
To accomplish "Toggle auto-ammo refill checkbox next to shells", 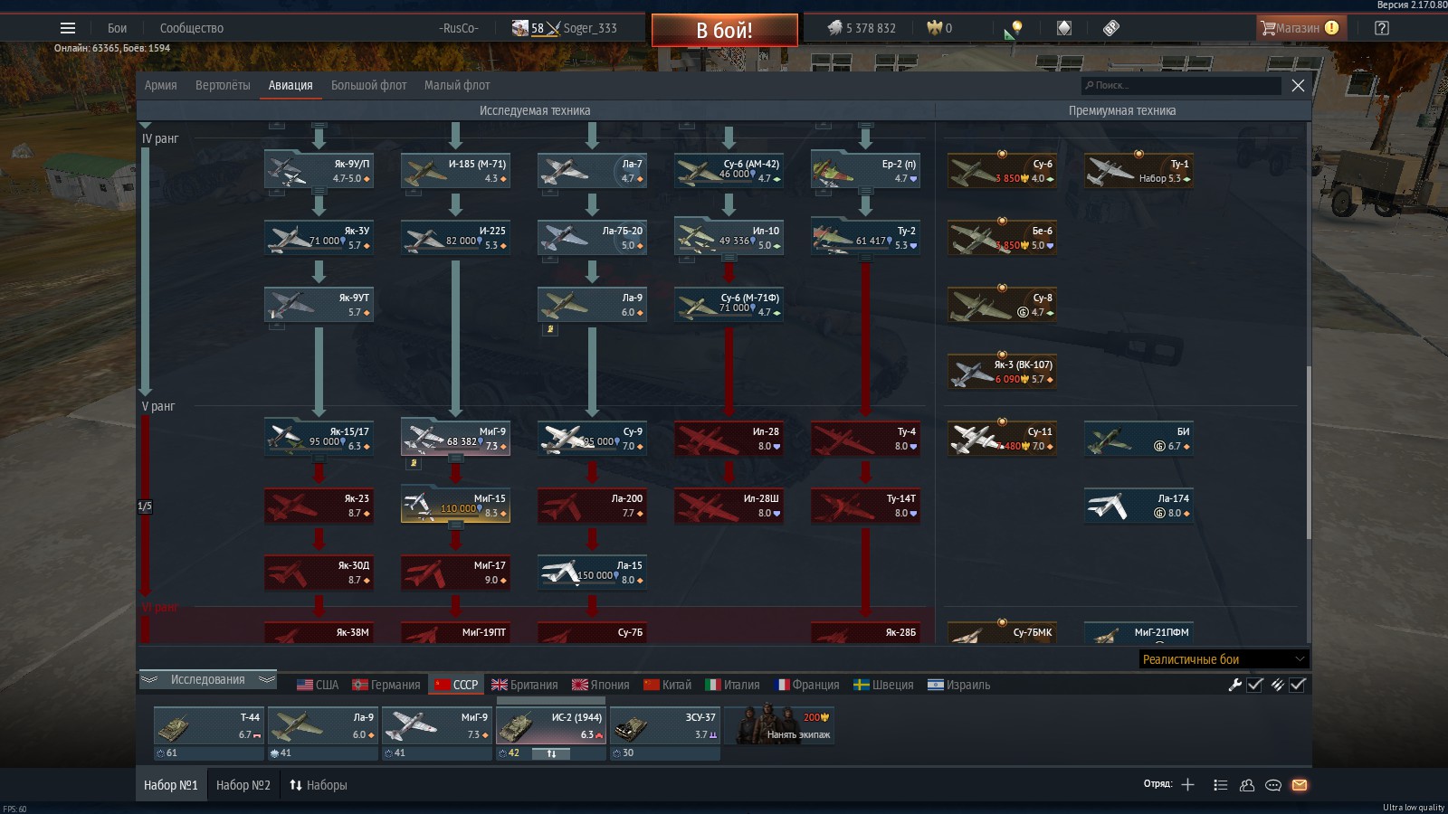I will (1298, 685).
